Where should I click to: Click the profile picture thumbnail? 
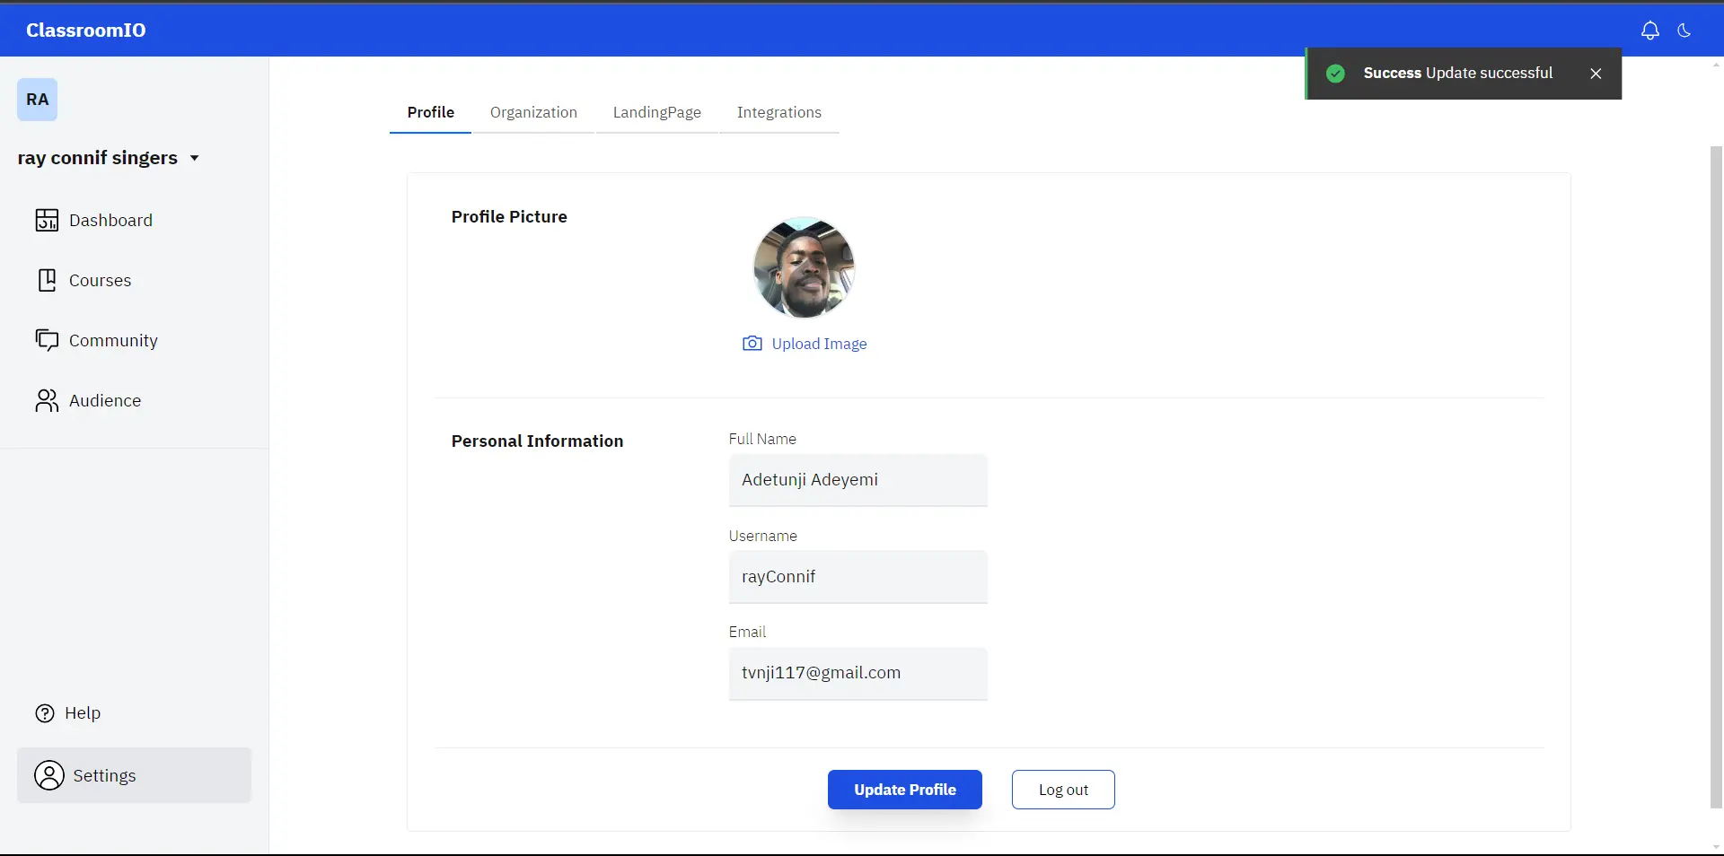pos(804,267)
